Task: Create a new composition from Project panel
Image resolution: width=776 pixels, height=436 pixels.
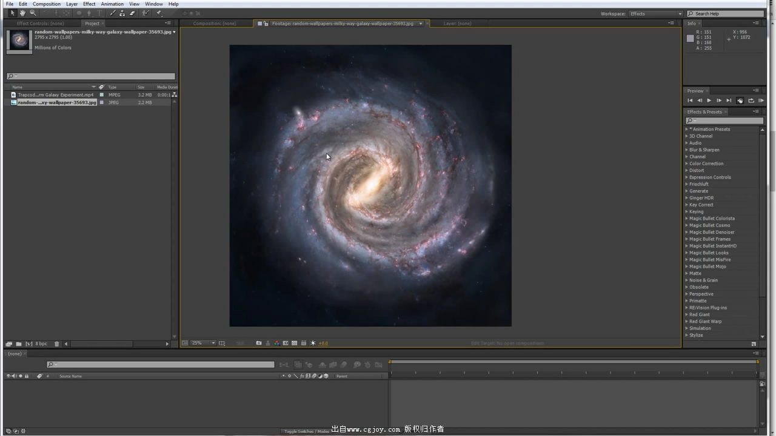Action: click(28, 344)
